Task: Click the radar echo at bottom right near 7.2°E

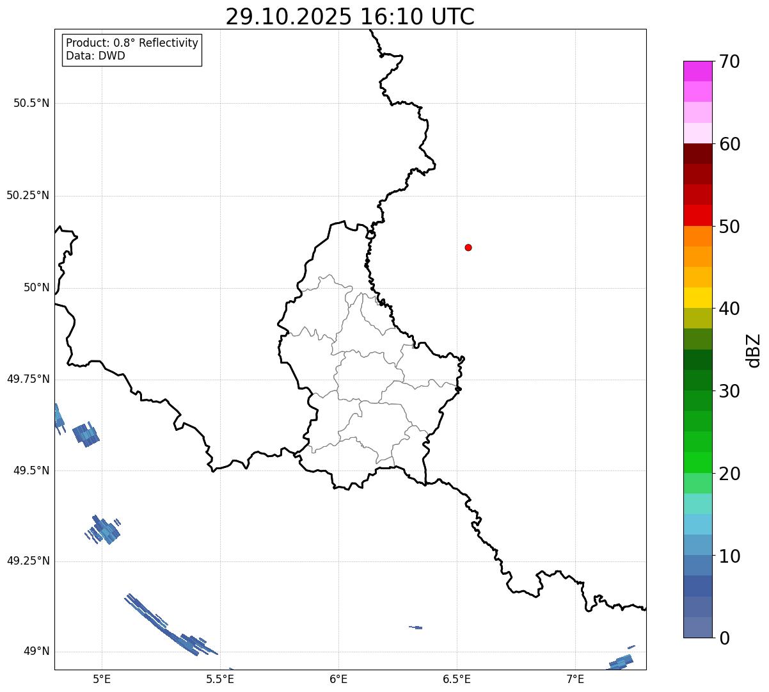Action: [x=621, y=661]
